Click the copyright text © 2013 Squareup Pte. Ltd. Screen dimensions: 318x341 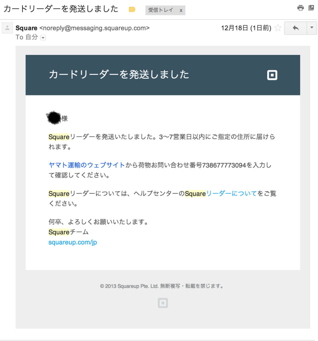click(x=129, y=286)
